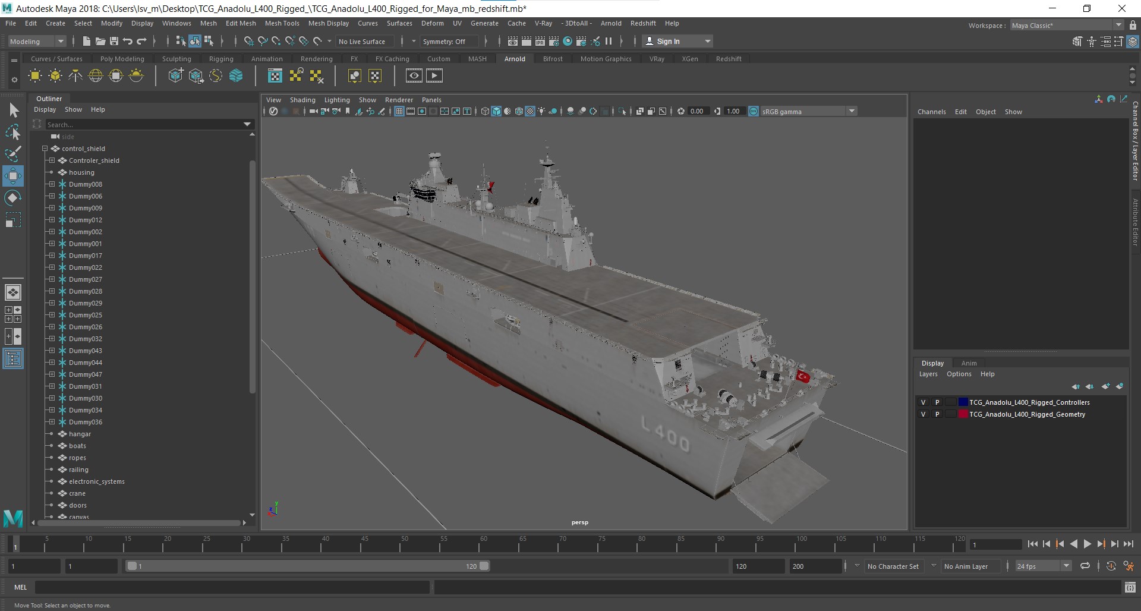
Task: Open the Render View window icon
Action: (513, 41)
